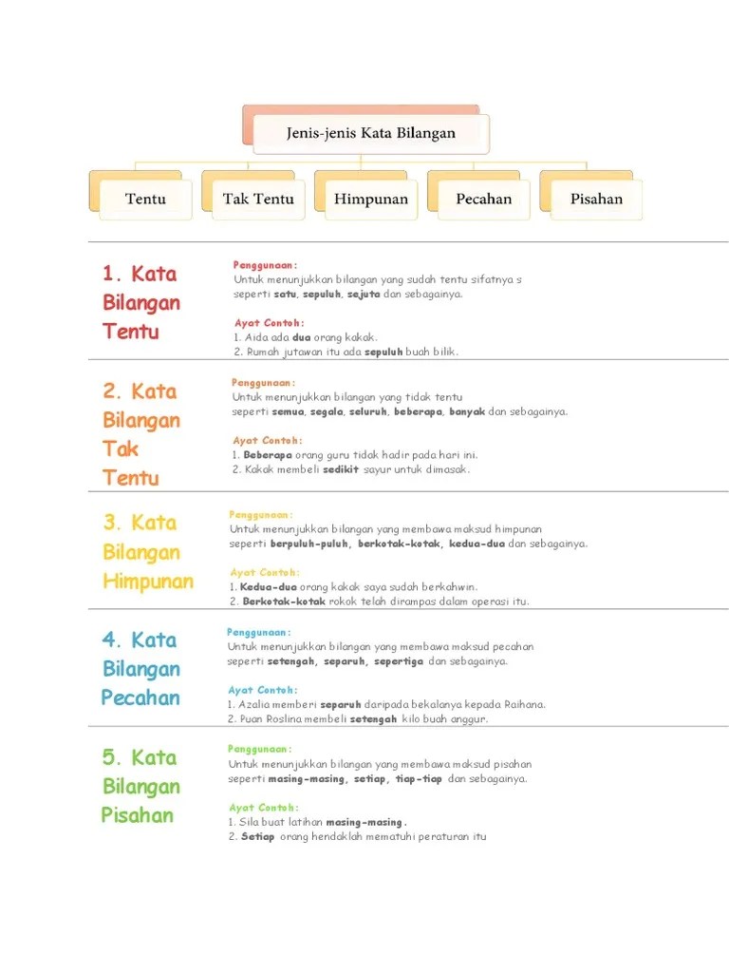
Task: Click the green heading 5. Kata Bilangan Pisahan
Action: 140,786
